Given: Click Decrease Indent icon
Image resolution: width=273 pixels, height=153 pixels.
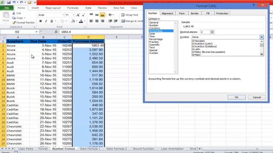Looking at the screenshot, I should (110, 21).
